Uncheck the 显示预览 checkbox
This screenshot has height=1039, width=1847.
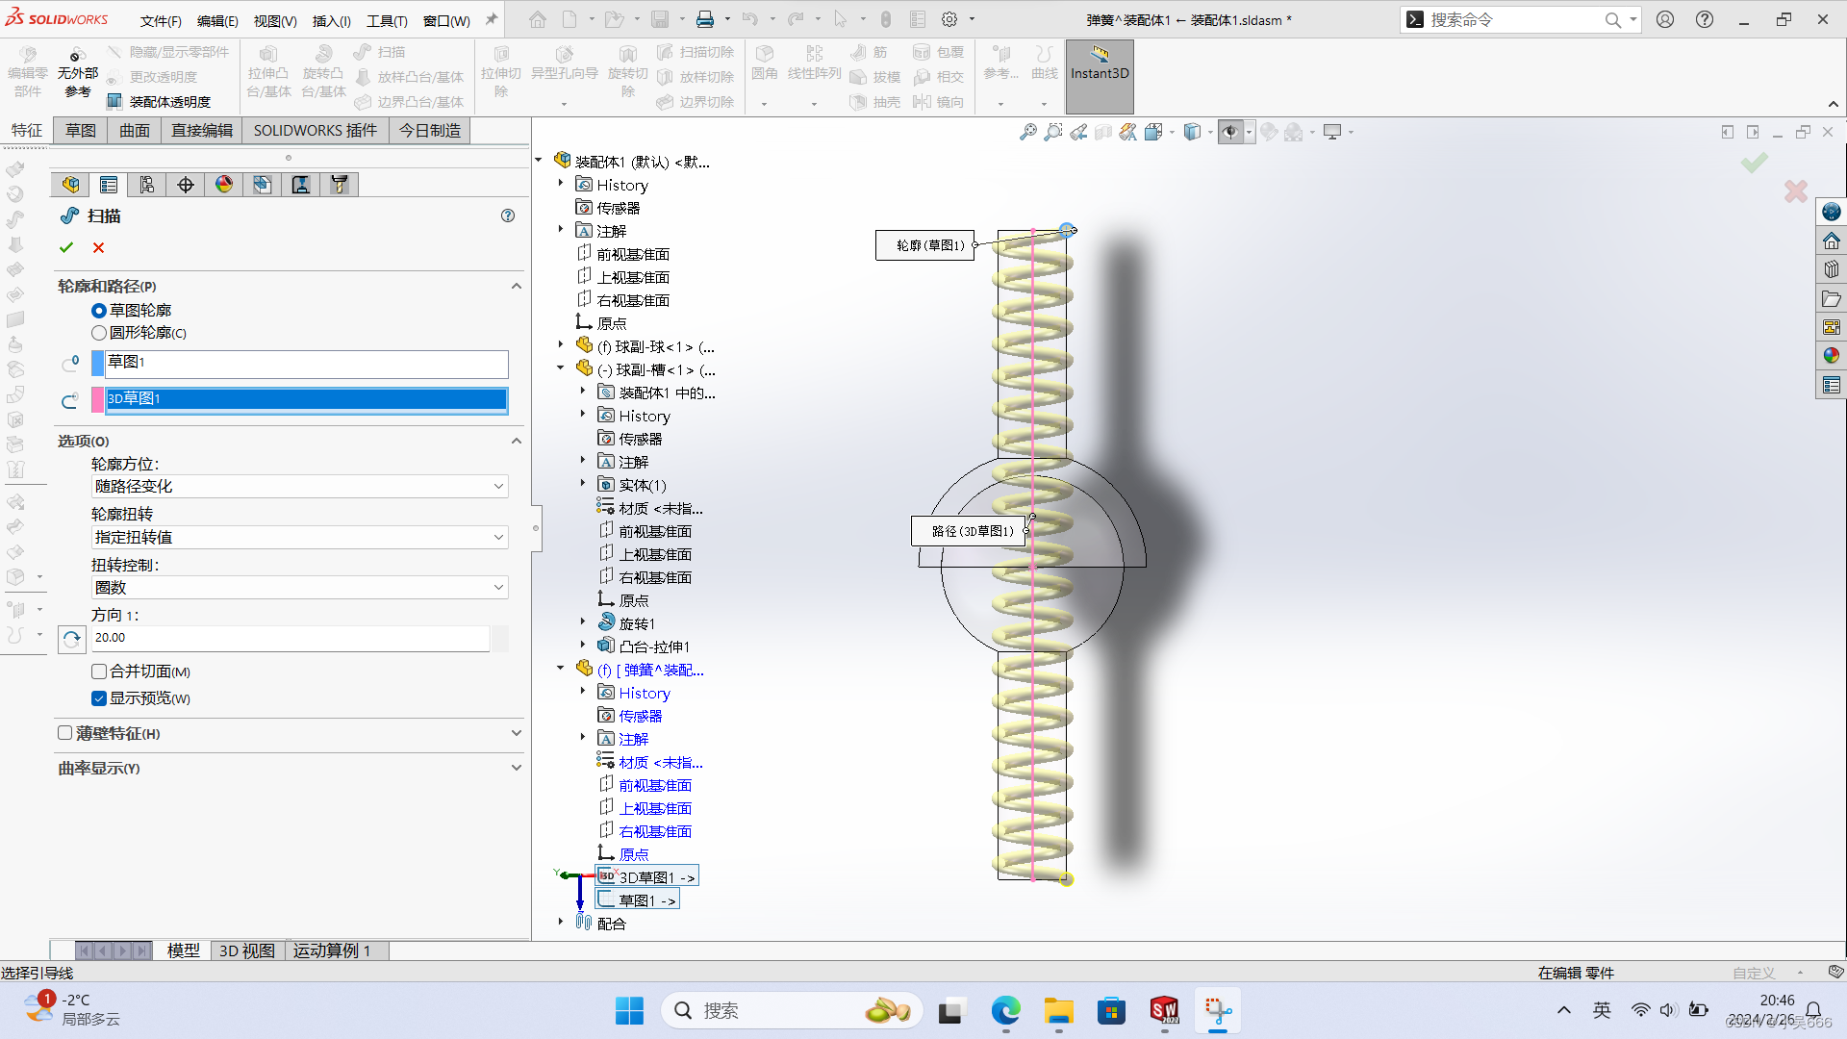99,698
